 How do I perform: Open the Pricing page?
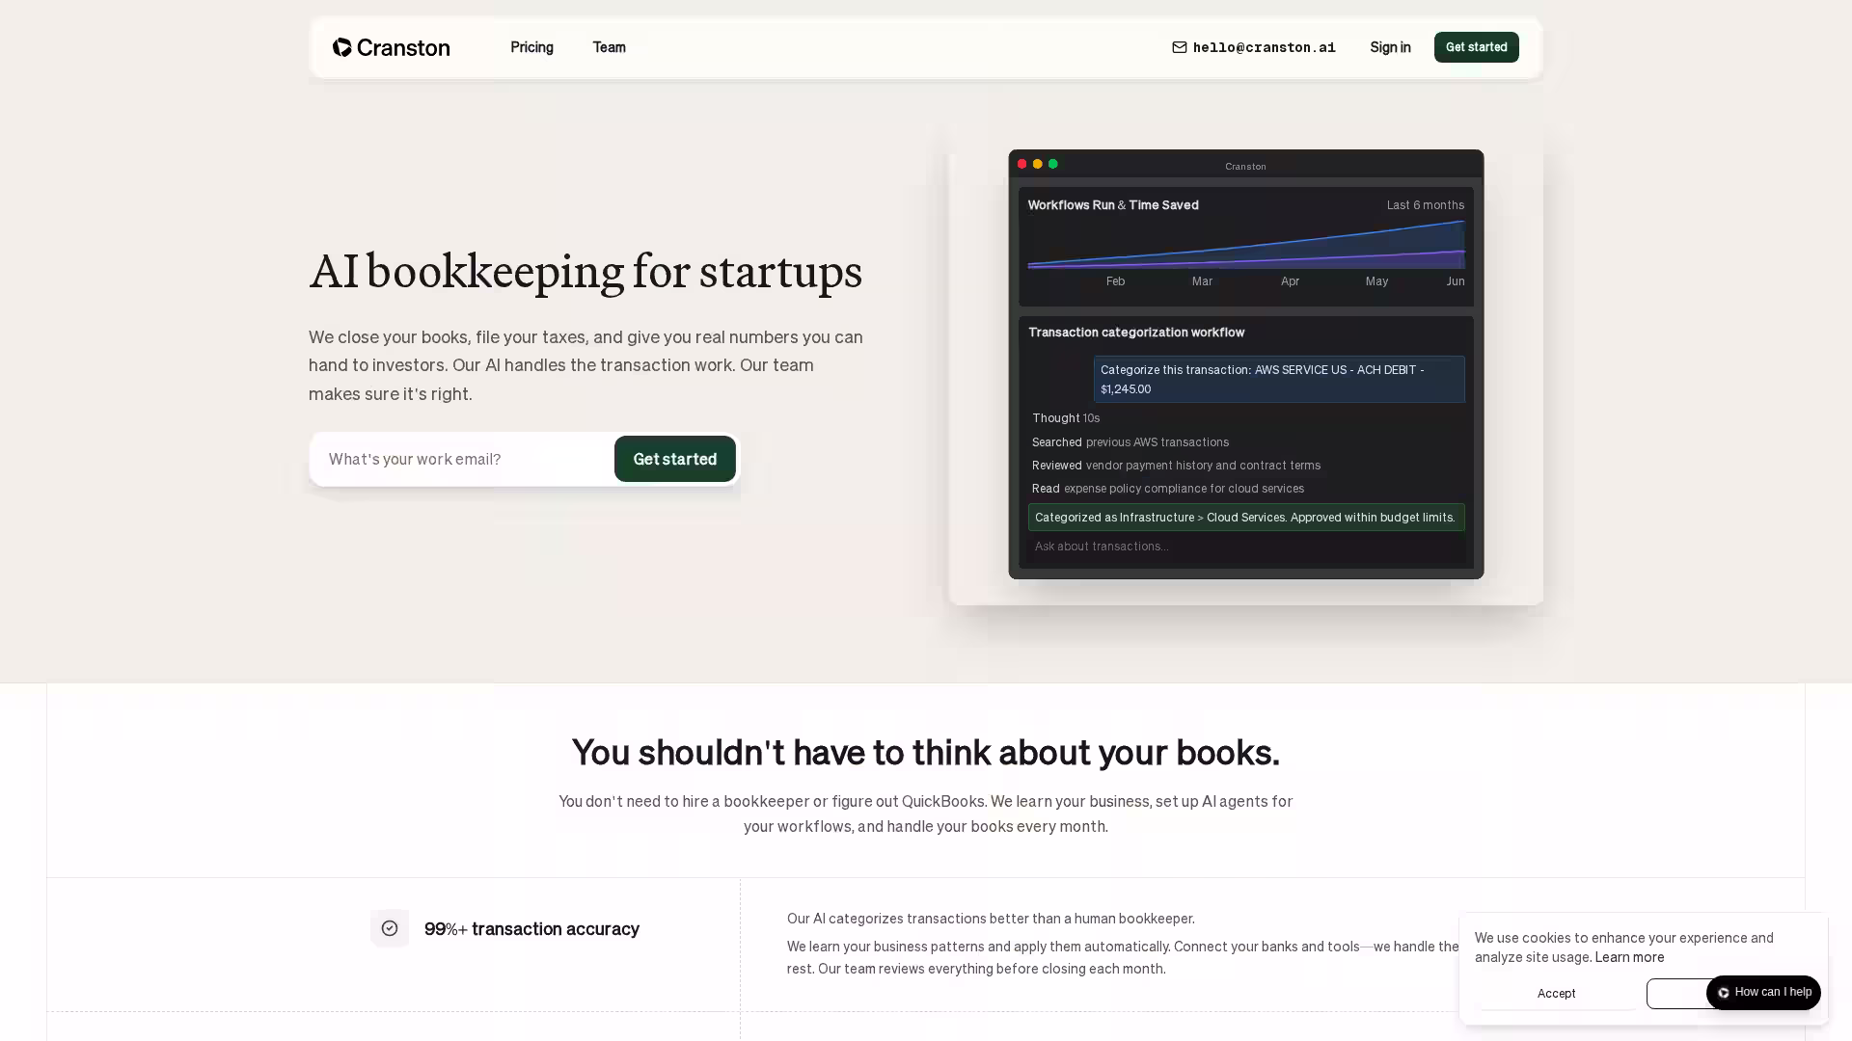coord(531,47)
